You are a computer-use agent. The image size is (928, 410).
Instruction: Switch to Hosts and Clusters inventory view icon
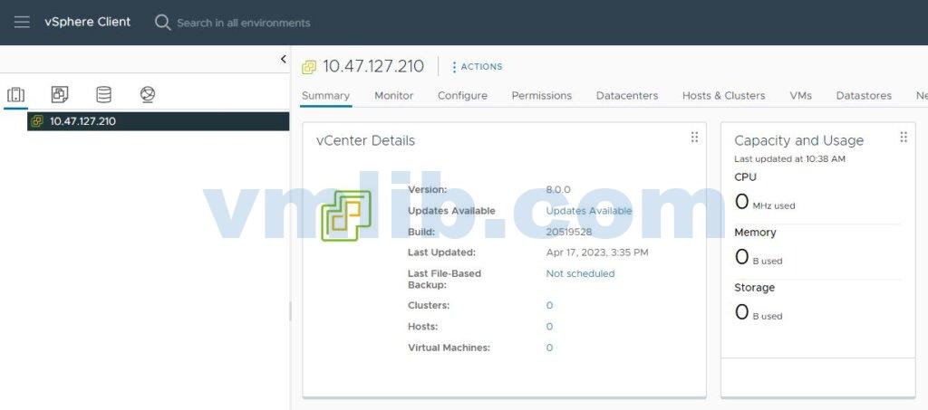pos(16,94)
